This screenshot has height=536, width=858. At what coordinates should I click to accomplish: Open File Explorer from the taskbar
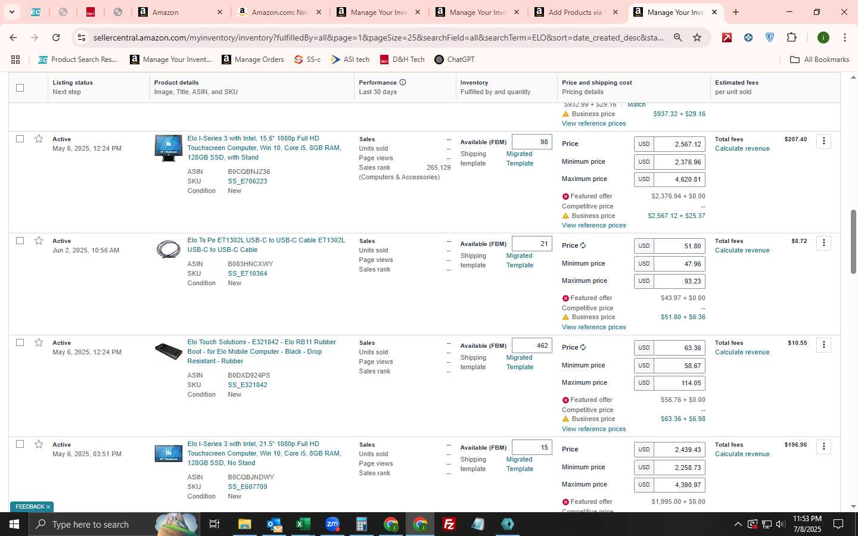click(244, 524)
